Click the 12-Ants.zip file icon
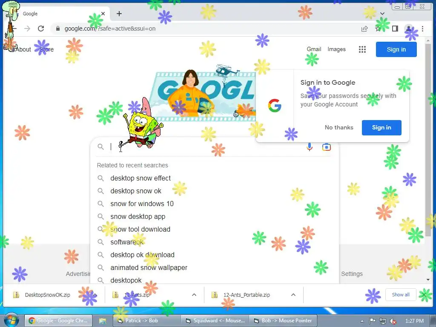 click(115, 295)
